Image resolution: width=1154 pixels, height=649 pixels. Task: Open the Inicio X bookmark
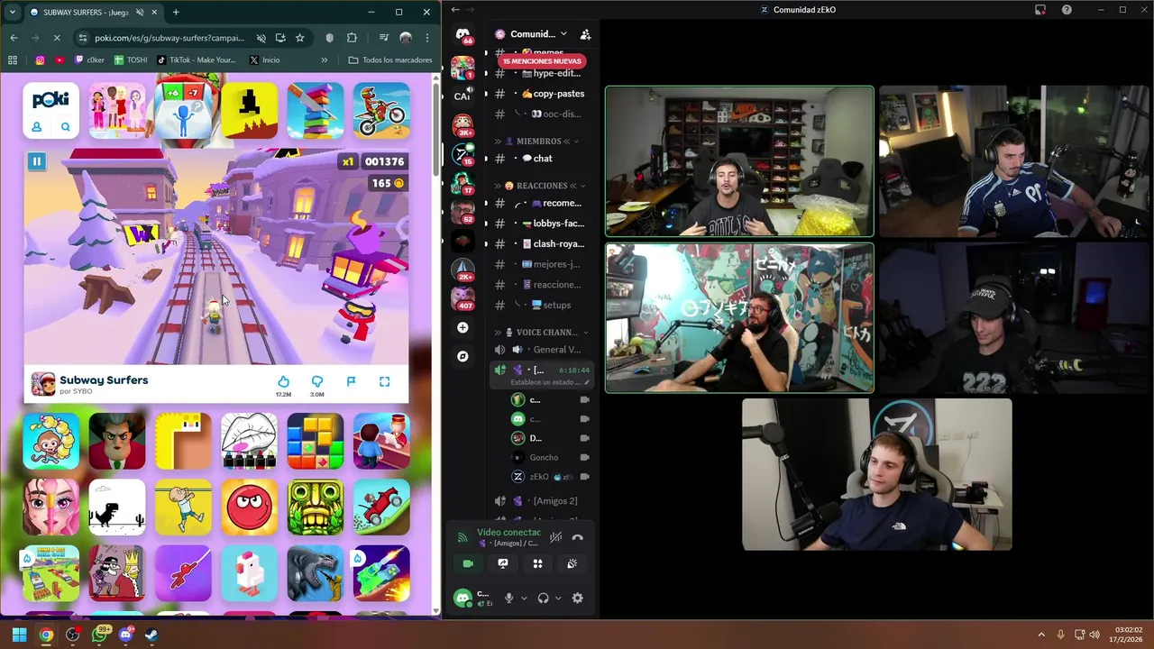click(x=264, y=60)
